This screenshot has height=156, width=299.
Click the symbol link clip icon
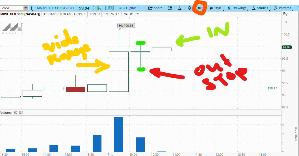(32, 8)
